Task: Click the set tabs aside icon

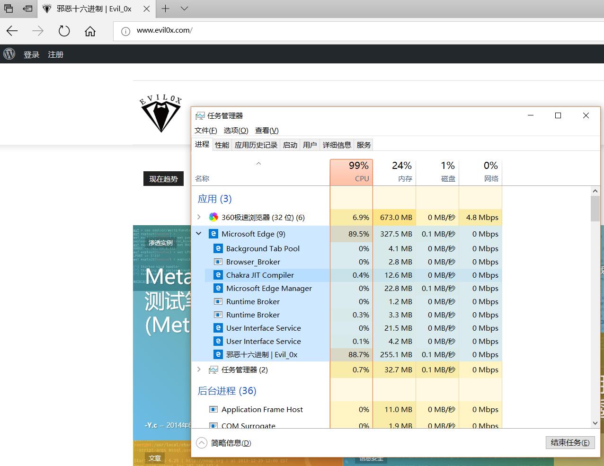Action: point(28,9)
